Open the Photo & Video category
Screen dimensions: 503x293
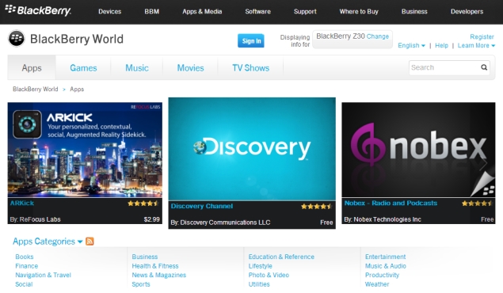(x=269, y=275)
